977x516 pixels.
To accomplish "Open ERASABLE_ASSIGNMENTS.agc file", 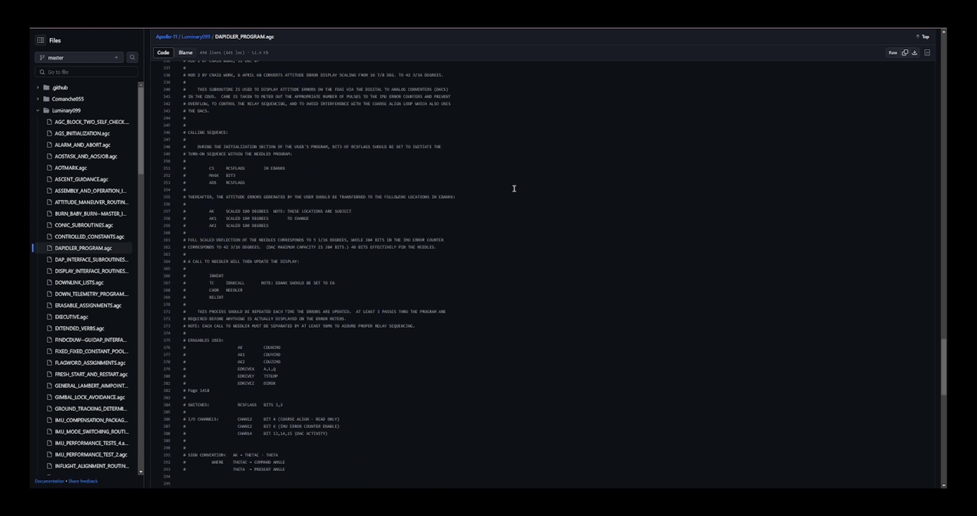I will pyautogui.click(x=88, y=305).
